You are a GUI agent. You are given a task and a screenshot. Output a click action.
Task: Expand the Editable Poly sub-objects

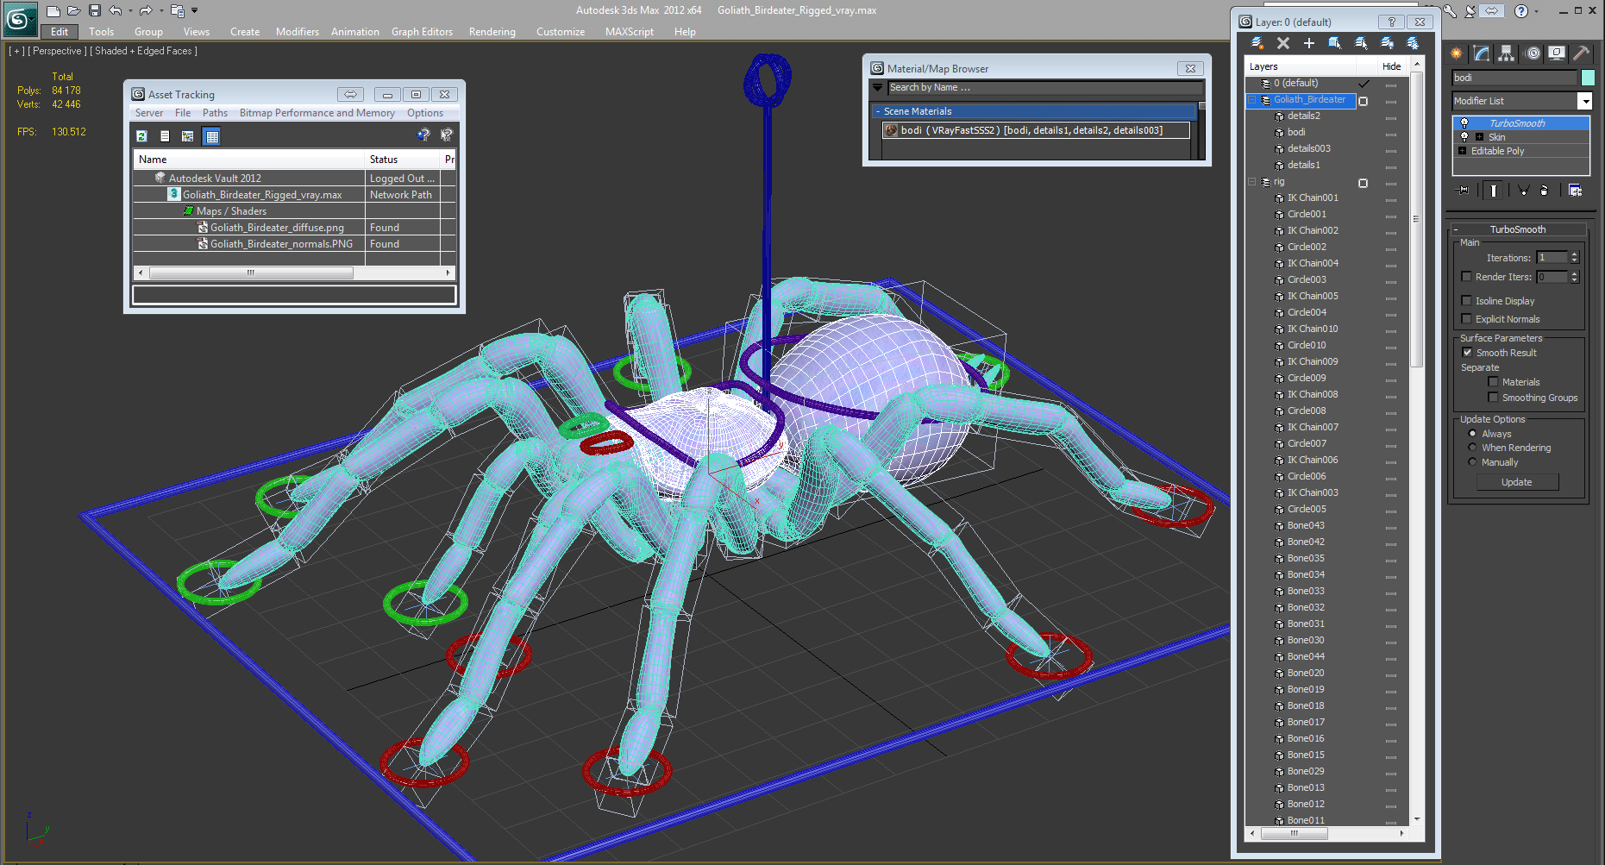1462,151
